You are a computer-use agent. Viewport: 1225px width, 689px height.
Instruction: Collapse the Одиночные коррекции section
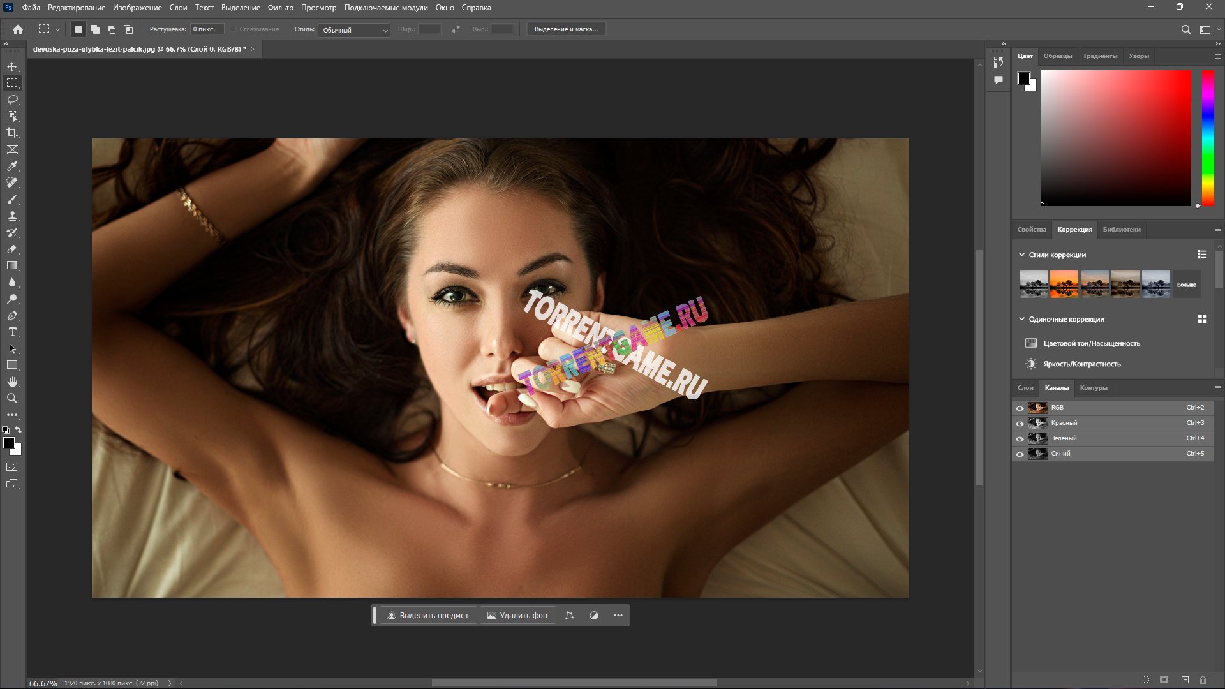[x=1021, y=319]
